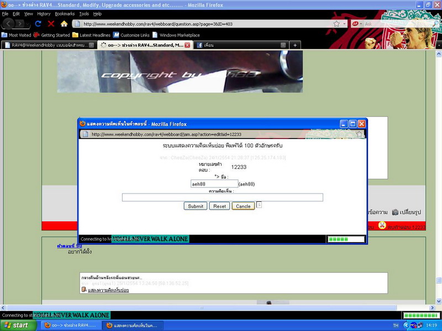The width and height of the screenshot is (442, 331).
Task: Open the Bookmarks menu
Action: click(65, 13)
